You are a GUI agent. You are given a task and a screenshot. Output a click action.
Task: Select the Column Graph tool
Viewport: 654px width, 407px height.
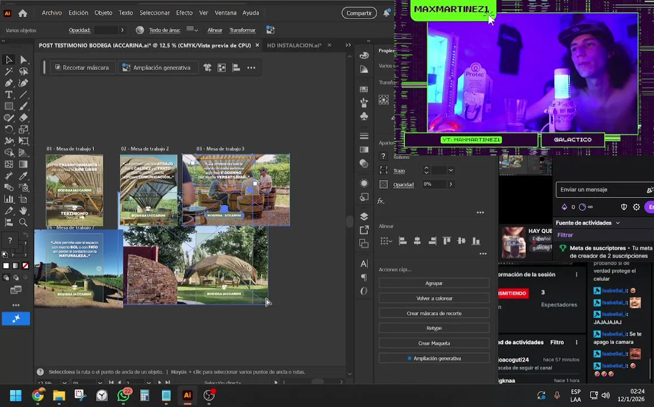click(x=8, y=199)
